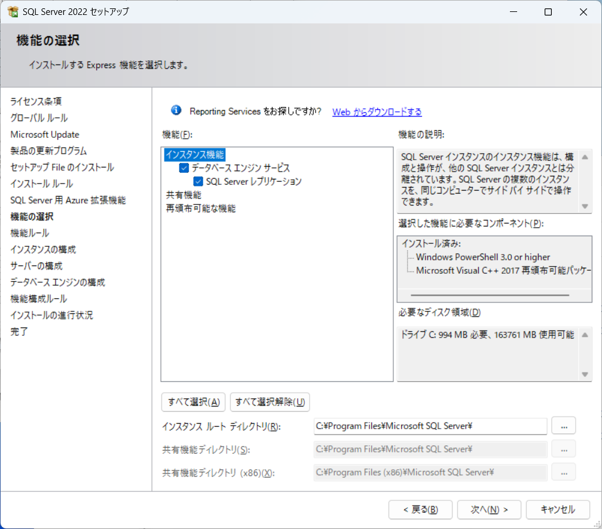The width and height of the screenshot is (602, 529).
Task: Go to ライセンス条項 step in sidebar
Action: click(x=36, y=102)
